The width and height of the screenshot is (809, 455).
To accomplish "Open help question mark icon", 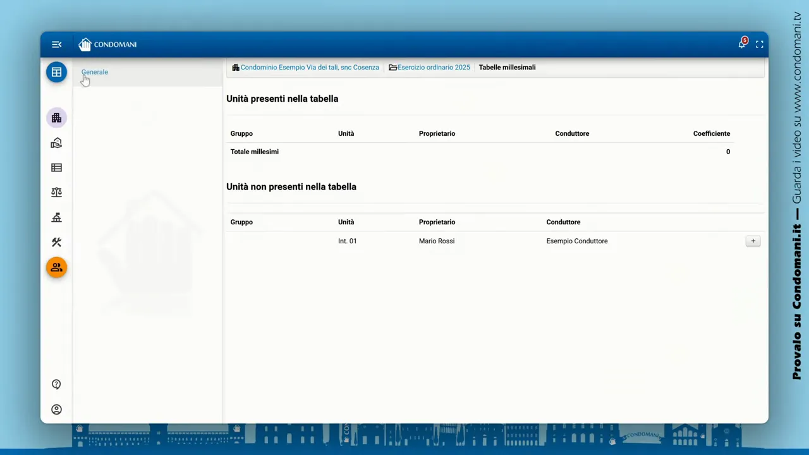I will [56, 384].
